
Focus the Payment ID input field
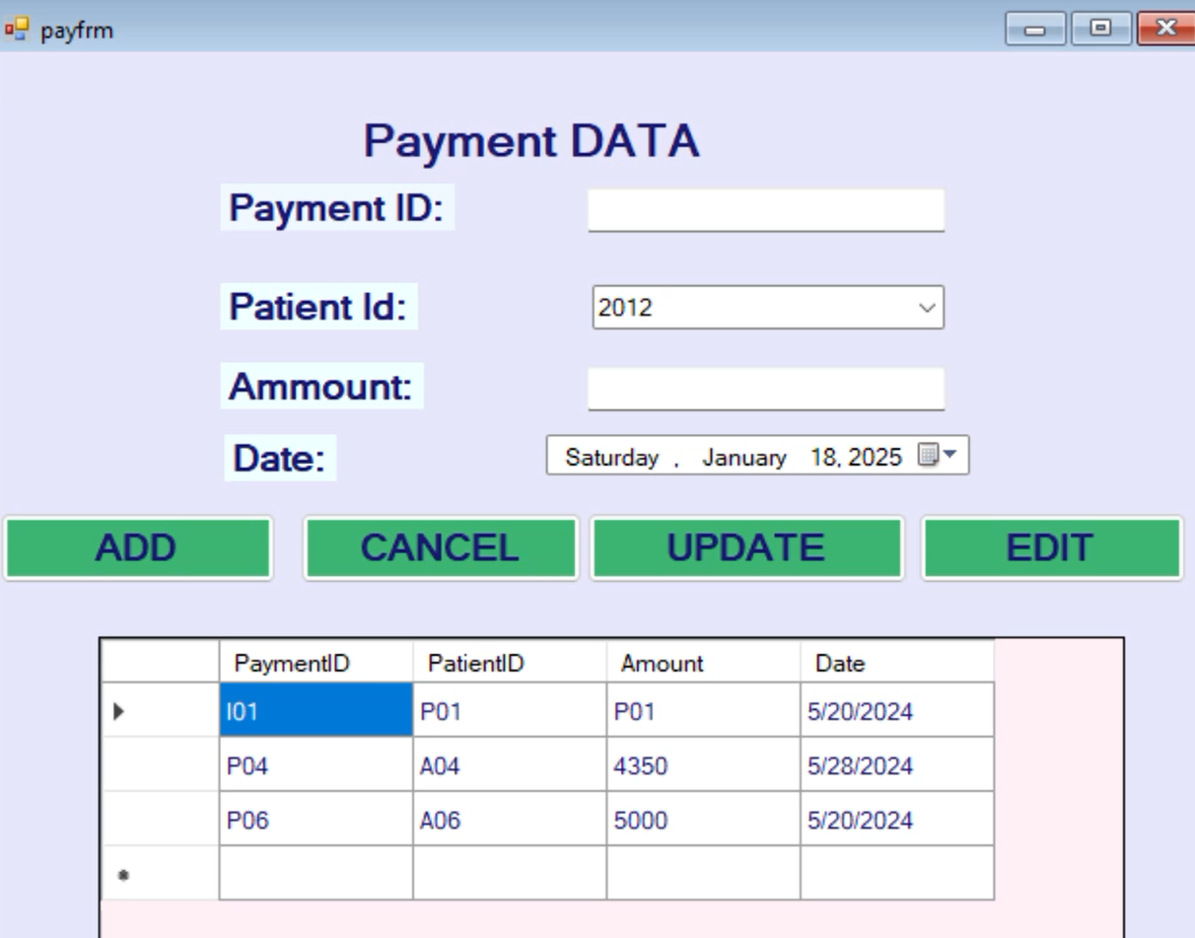[x=766, y=210]
